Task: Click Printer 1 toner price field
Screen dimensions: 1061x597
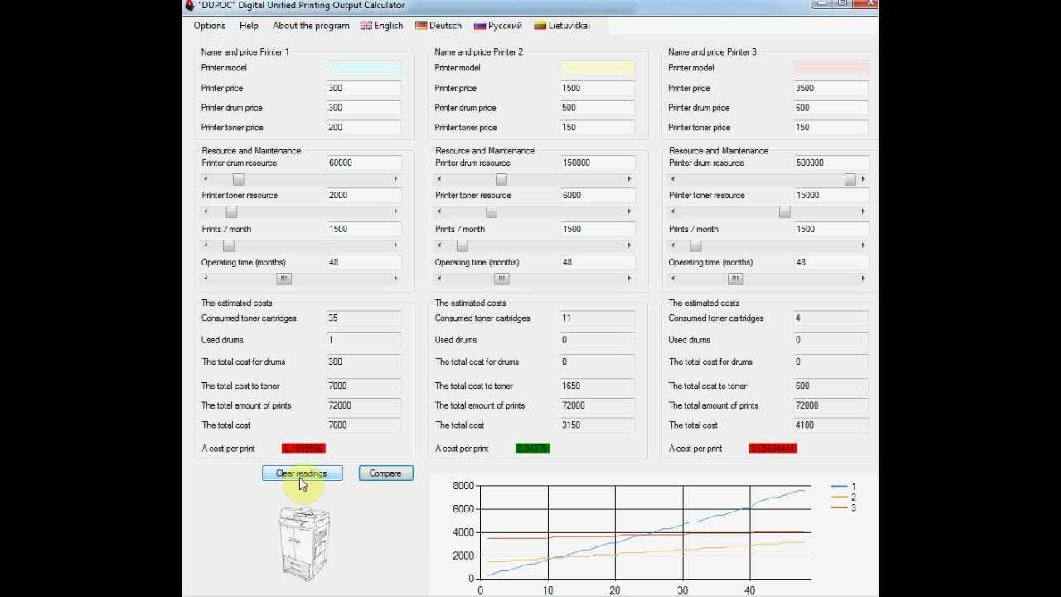Action: pos(364,128)
